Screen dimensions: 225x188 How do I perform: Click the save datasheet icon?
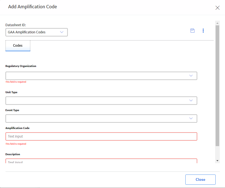193,31
